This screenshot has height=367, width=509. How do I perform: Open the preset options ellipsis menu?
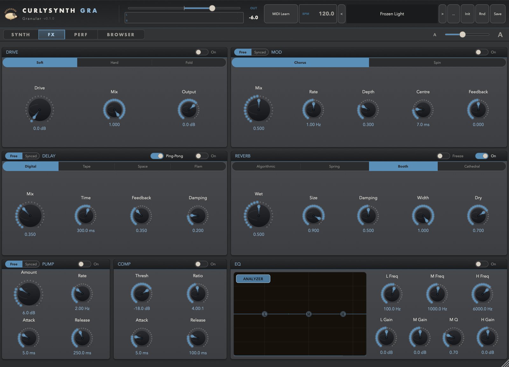coord(453,14)
